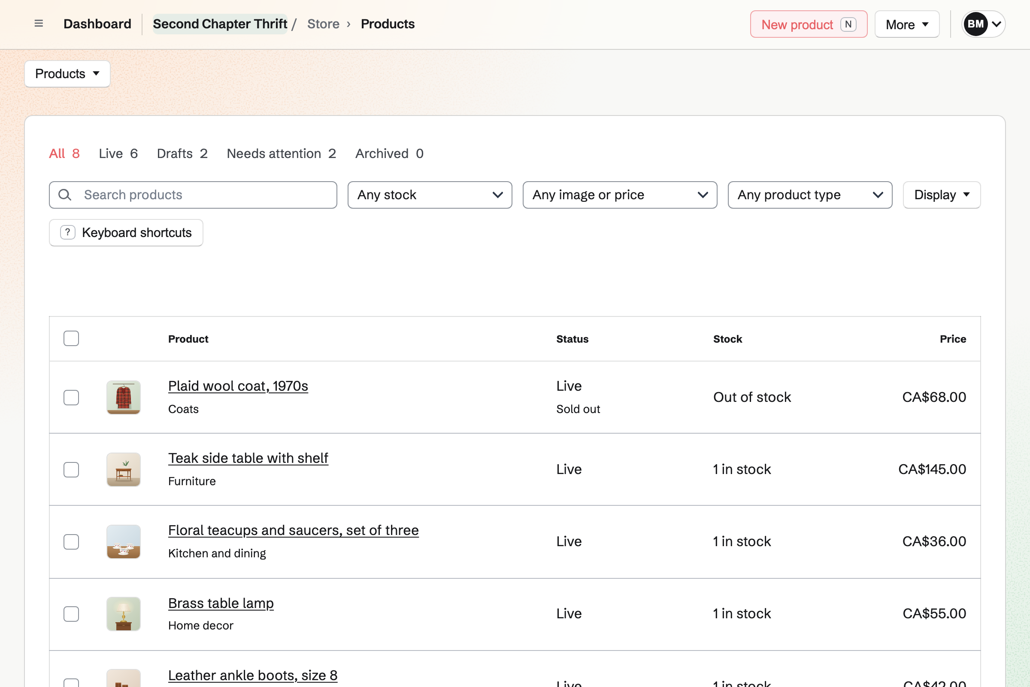
Task: Switch to the Needs attention tab
Action: click(x=281, y=153)
